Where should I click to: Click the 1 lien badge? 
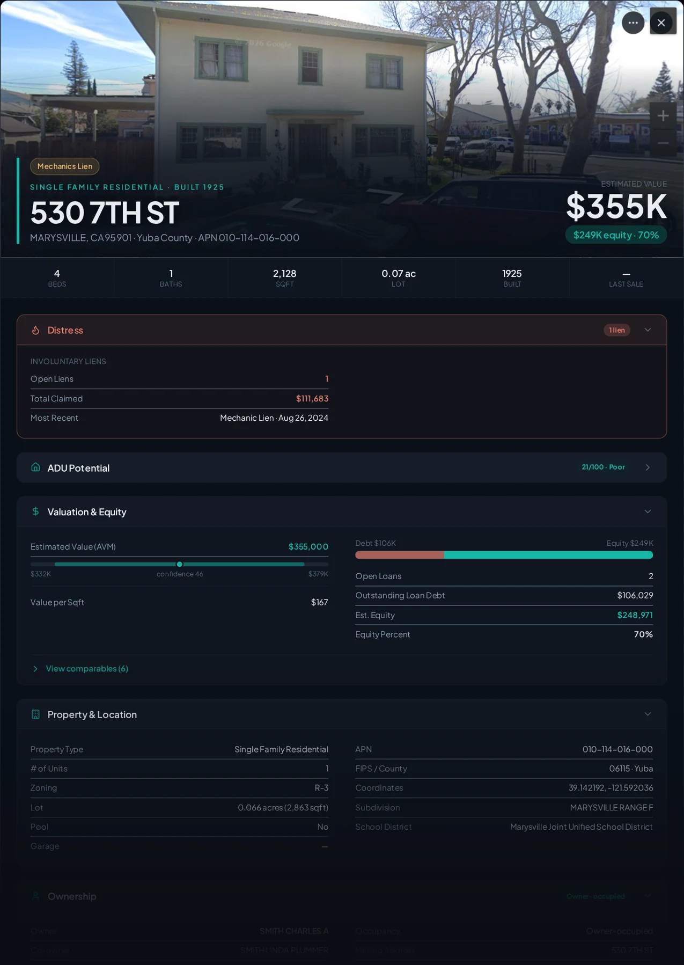coord(617,330)
